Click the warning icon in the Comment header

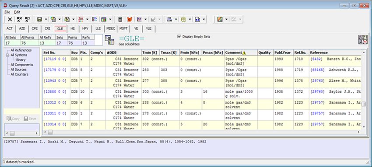click(x=244, y=53)
